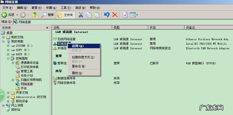Click the Paste clipboard toolbar icon
Viewport: 233px width, 115px height.
(x=97, y=15)
